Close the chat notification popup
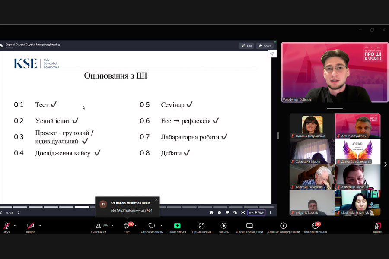The image size is (389, 259). click(156, 200)
